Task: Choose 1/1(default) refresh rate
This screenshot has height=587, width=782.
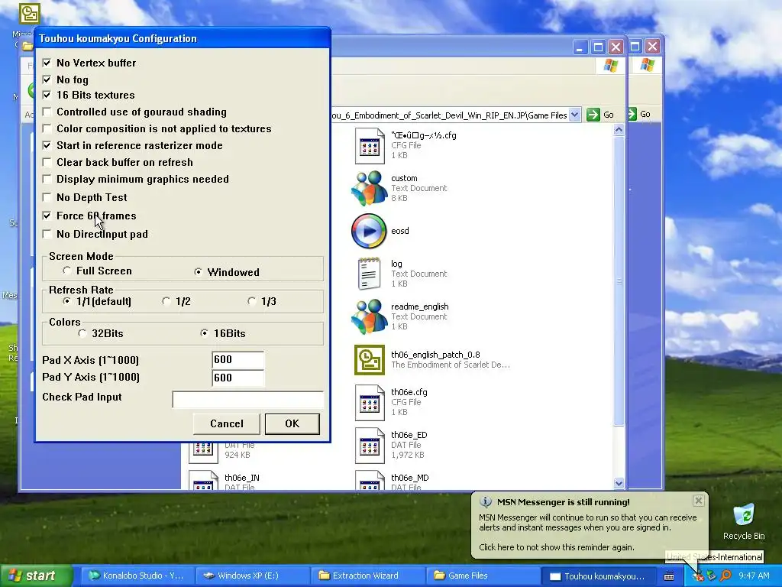Action: click(x=67, y=301)
